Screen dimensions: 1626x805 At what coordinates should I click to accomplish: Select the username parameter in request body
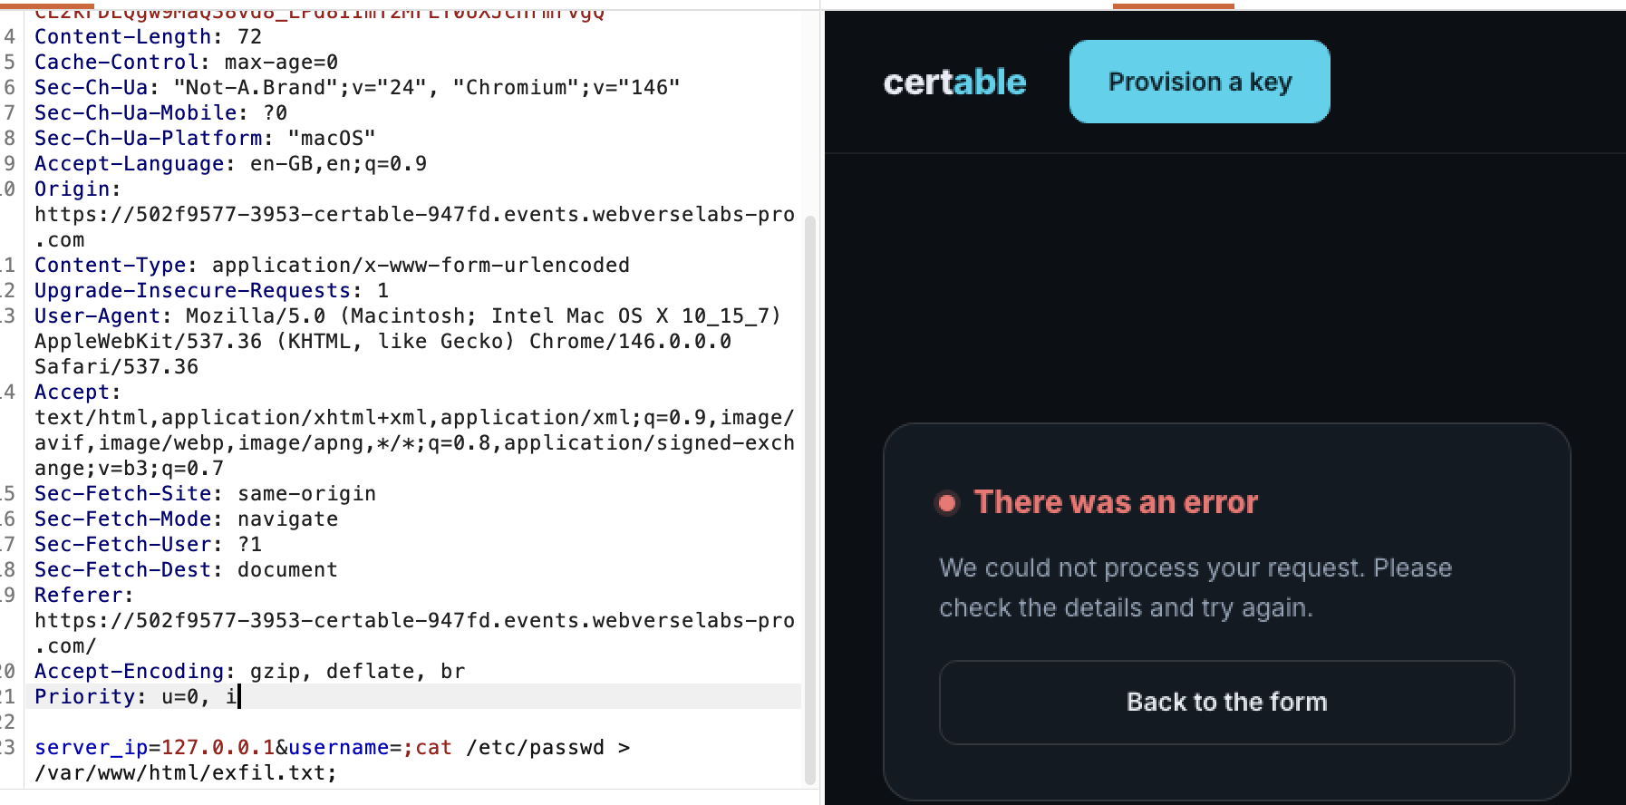338,748
